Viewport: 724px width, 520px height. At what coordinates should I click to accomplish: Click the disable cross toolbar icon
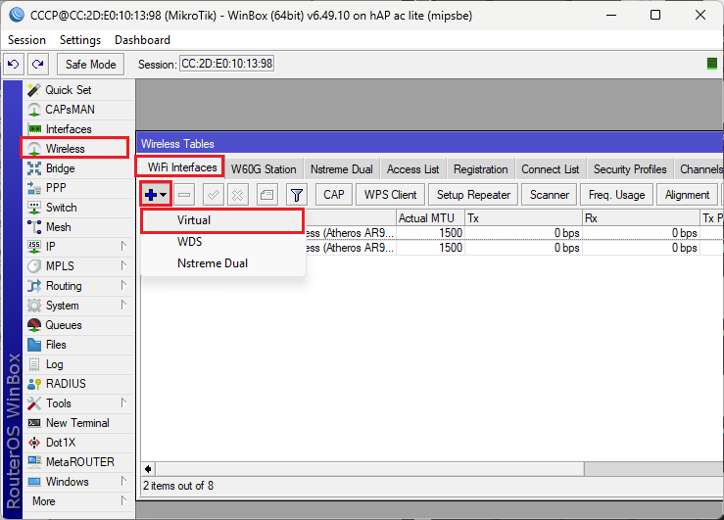pyautogui.click(x=238, y=195)
